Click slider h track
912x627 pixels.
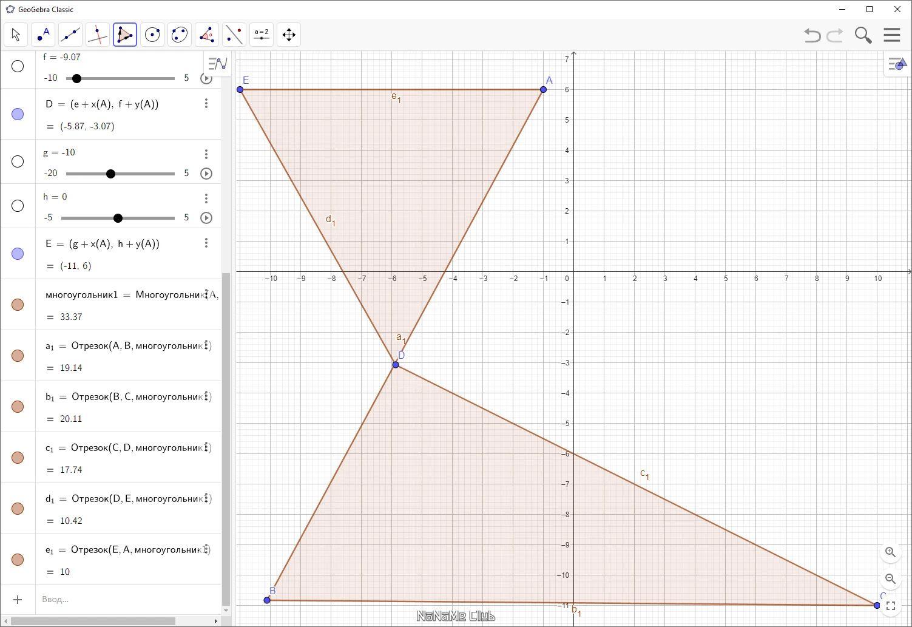(118, 218)
